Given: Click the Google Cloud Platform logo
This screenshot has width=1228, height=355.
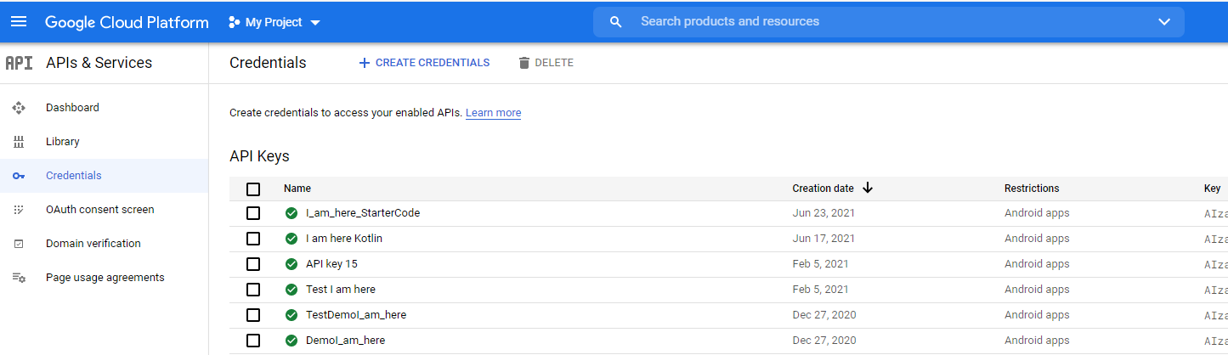Looking at the screenshot, I should (x=127, y=22).
